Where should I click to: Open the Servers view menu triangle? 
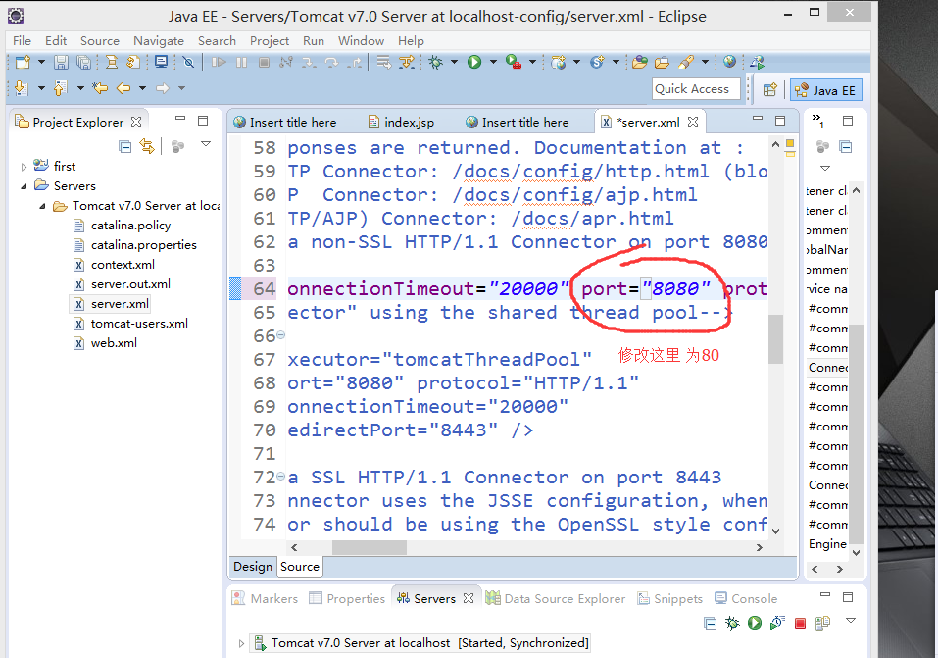click(850, 621)
